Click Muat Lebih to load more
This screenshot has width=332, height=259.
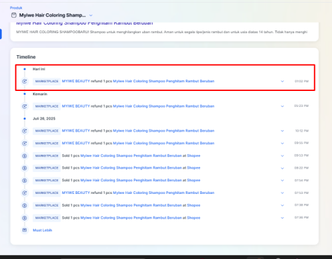(42, 230)
